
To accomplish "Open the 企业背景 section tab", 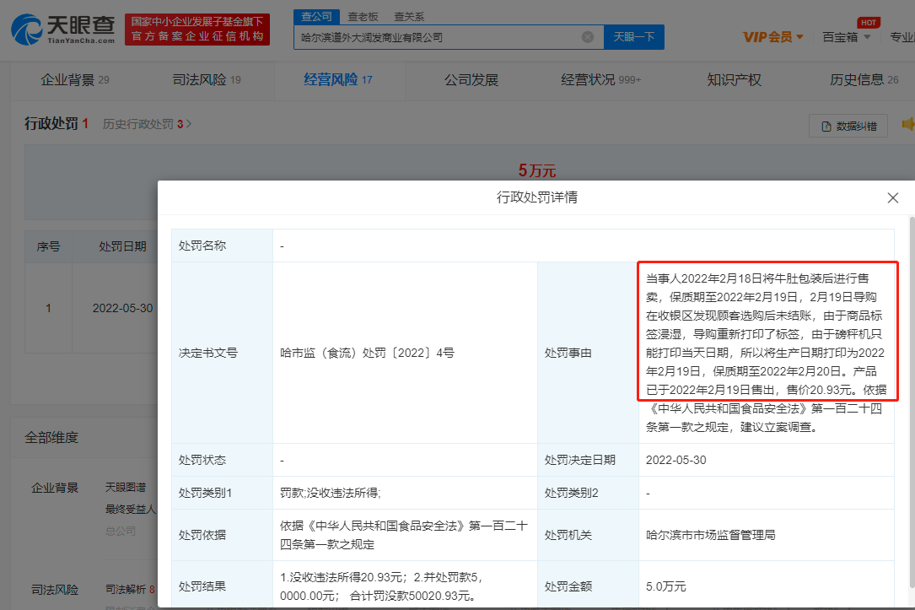I will 74,80.
